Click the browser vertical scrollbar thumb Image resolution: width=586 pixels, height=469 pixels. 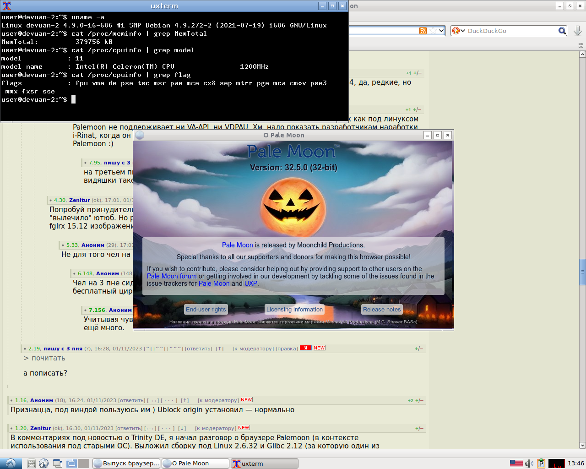click(x=582, y=272)
